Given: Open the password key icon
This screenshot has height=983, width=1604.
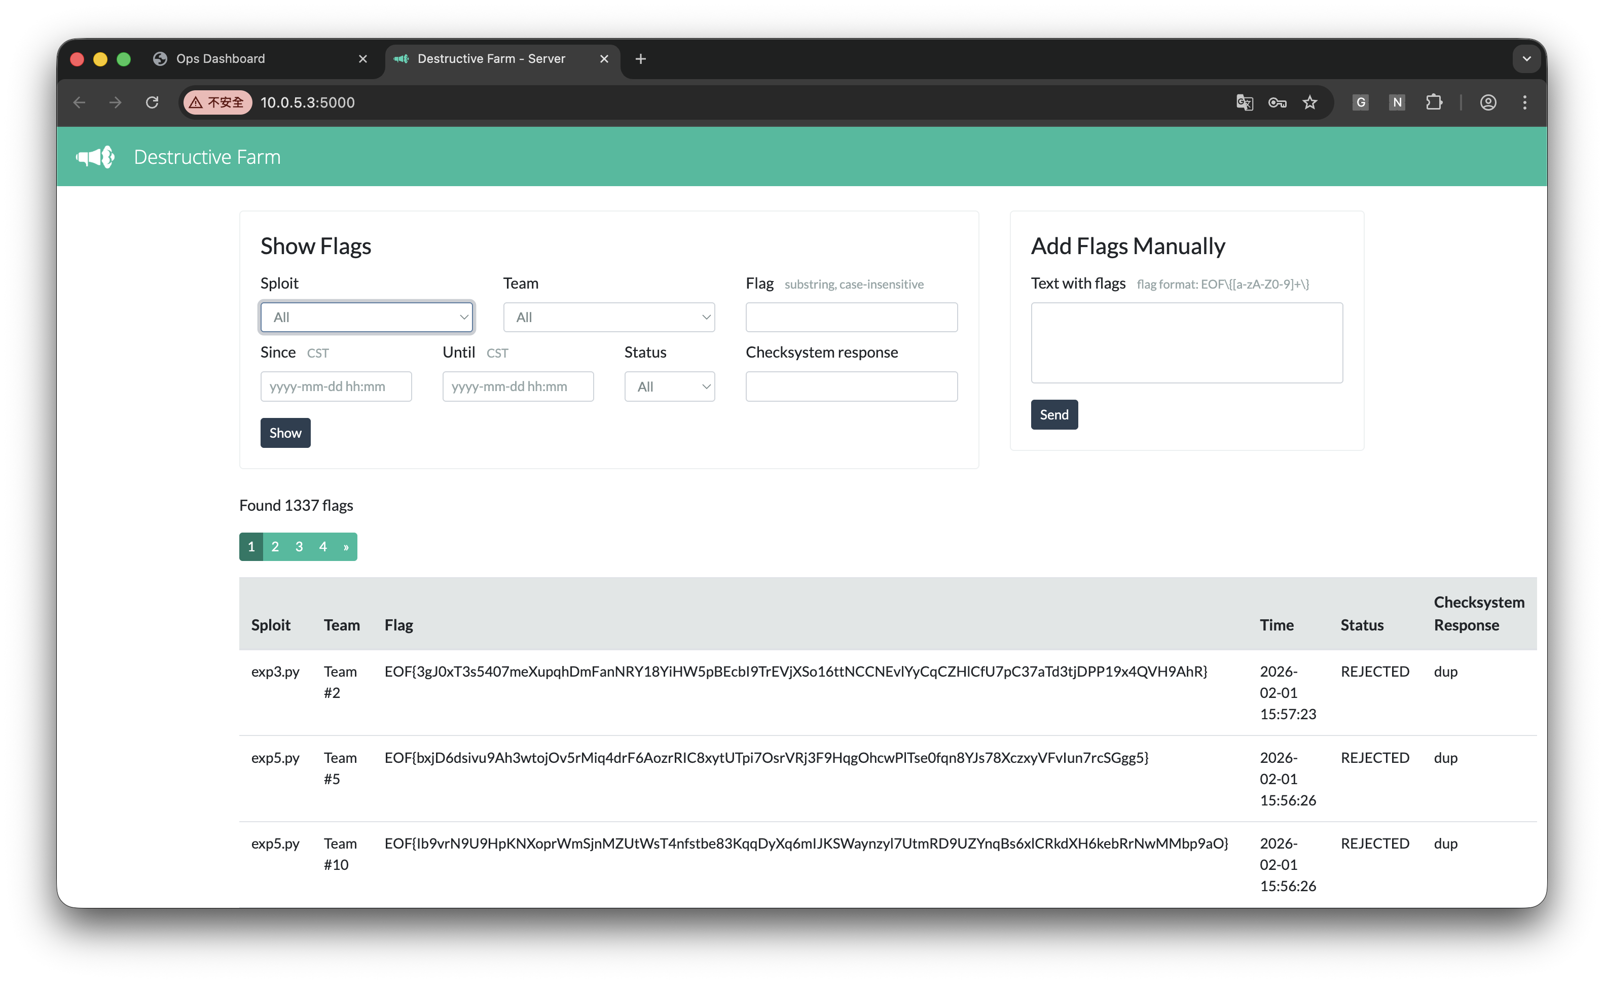Looking at the screenshot, I should [x=1277, y=102].
